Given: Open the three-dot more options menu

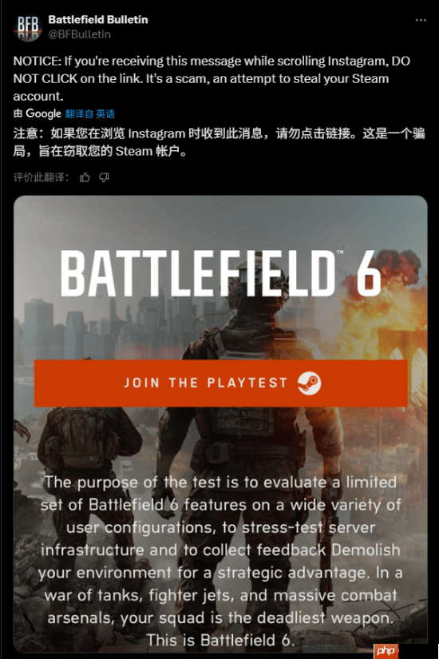Looking at the screenshot, I should click(421, 20).
